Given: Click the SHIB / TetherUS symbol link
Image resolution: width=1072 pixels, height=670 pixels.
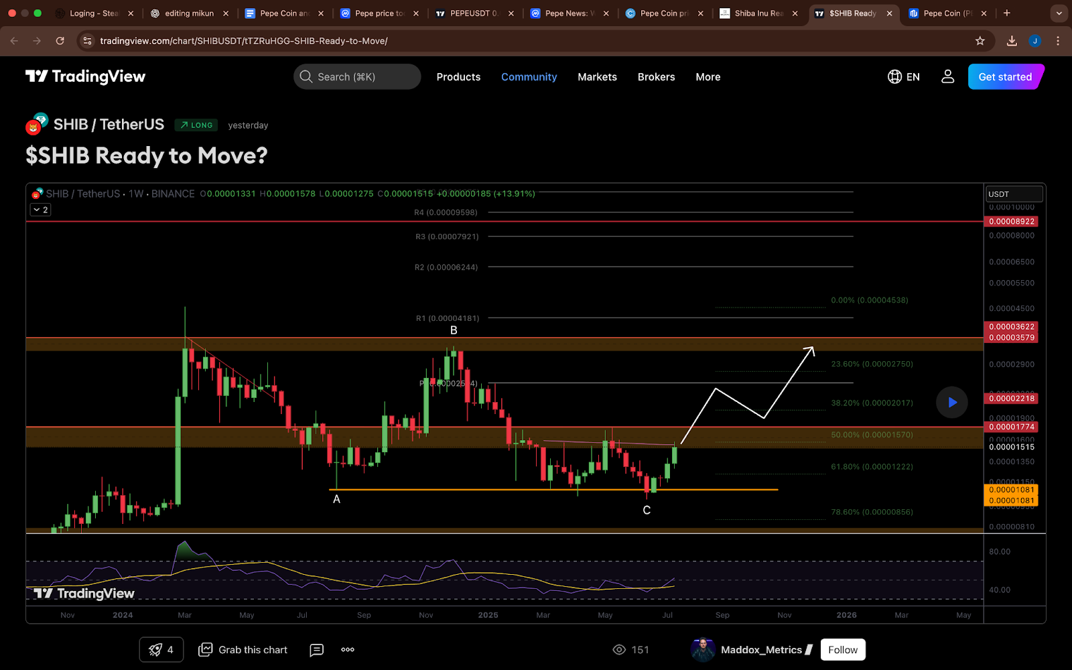Looking at the screenshot, I should (x=109, y=125).
